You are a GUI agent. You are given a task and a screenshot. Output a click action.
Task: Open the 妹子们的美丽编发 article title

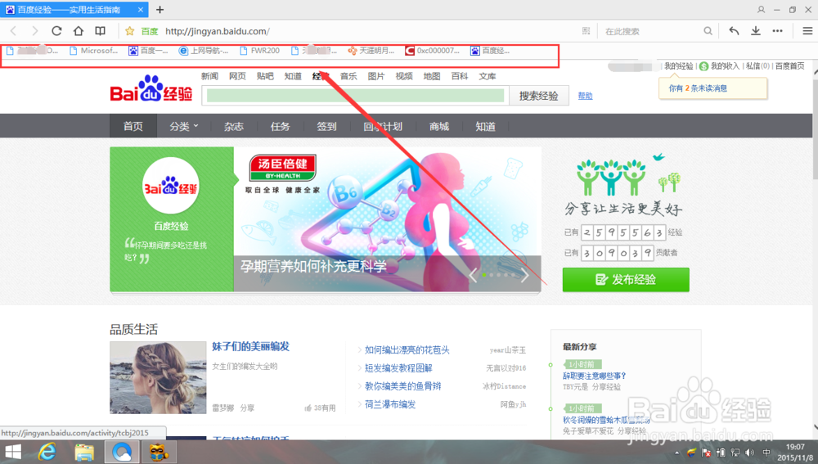pos(250,346)
